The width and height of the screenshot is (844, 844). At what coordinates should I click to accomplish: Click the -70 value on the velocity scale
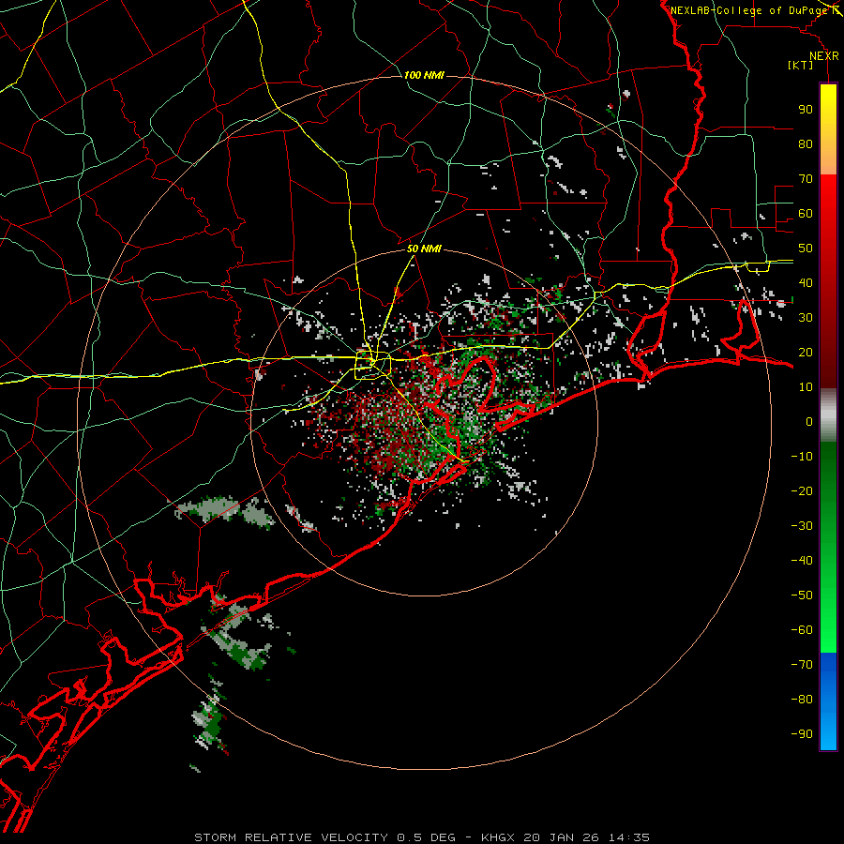coord(802,665)
